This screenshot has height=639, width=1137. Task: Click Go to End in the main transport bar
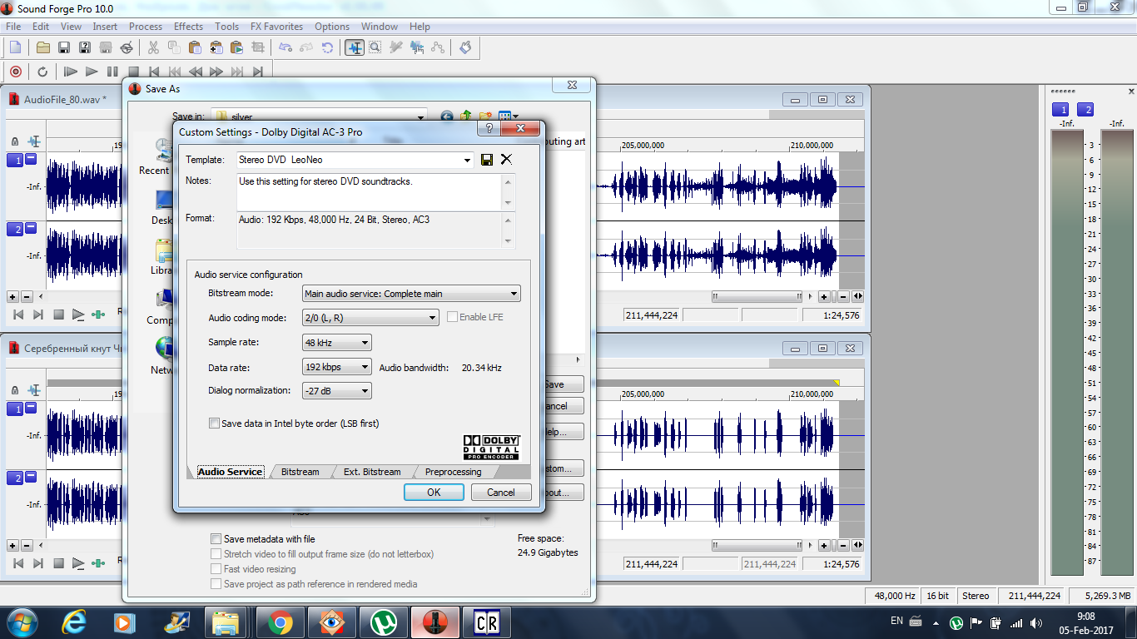tap(258, 72)
